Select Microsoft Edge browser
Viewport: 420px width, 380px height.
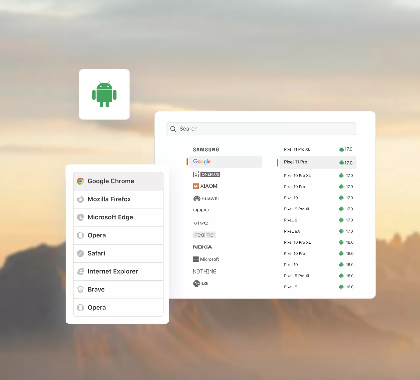pyautogui.click(x=118, y=217)
